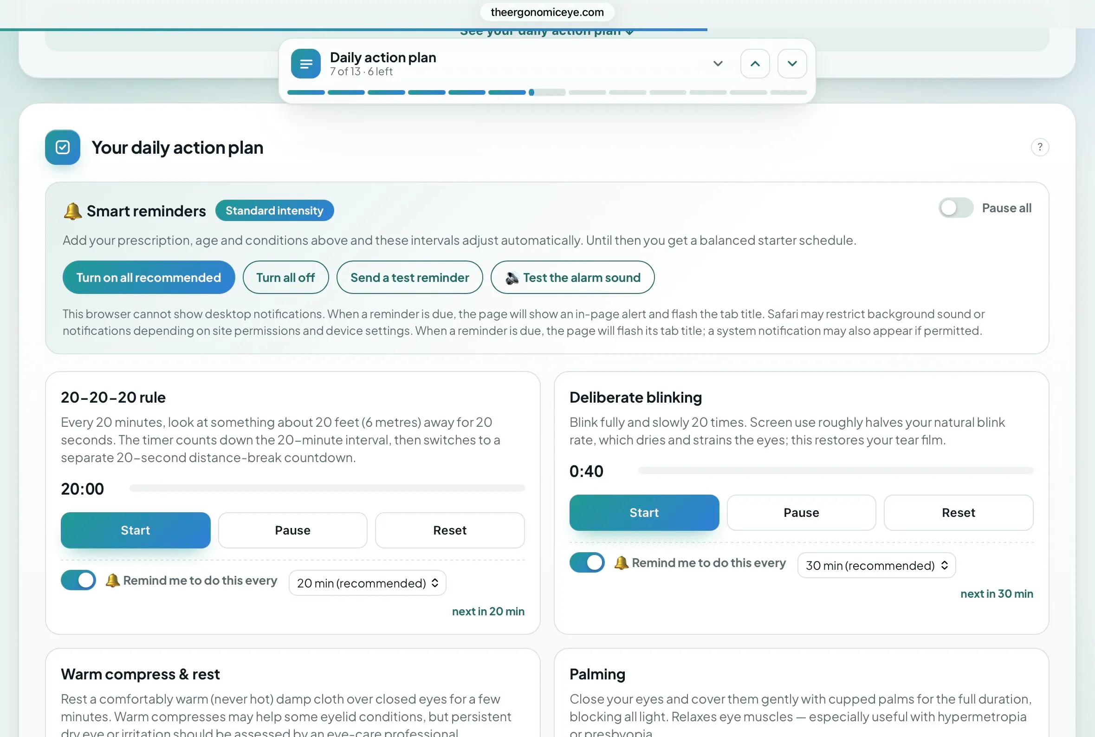Send a test reminder
Image resolution: width=1095 pixels, height=737 pixels.
click(409, 277)
